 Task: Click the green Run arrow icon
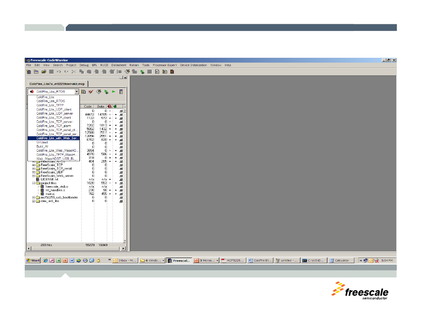tap(113, 92)
